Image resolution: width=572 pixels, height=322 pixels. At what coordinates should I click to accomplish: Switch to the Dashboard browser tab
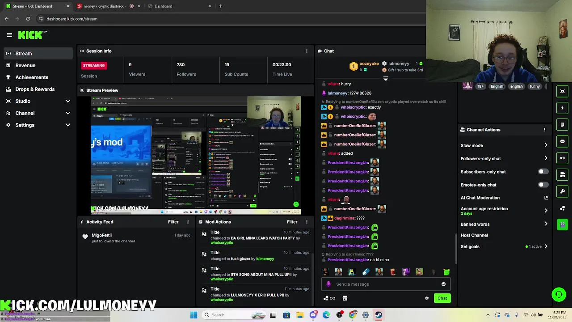[179, 6]
